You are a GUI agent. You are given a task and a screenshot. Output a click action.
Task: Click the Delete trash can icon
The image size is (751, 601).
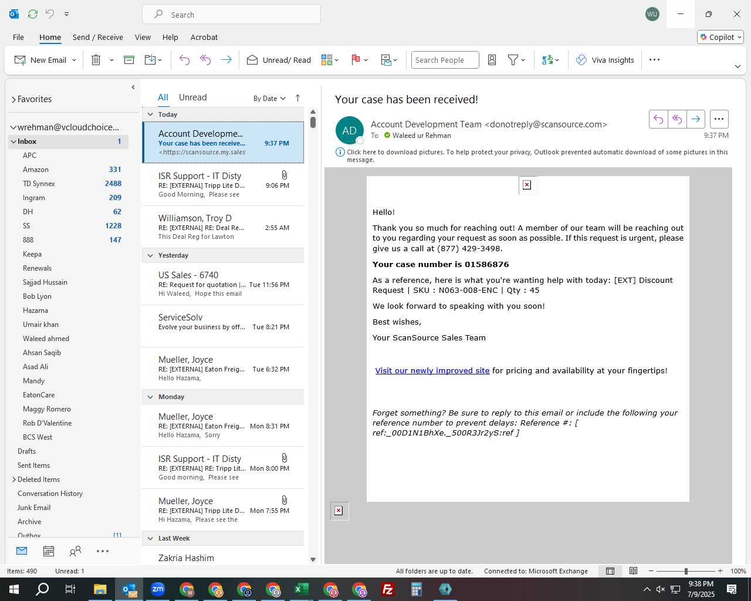tap(96, 60)
